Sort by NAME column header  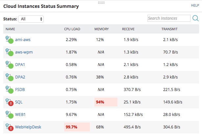coord(11,29)
